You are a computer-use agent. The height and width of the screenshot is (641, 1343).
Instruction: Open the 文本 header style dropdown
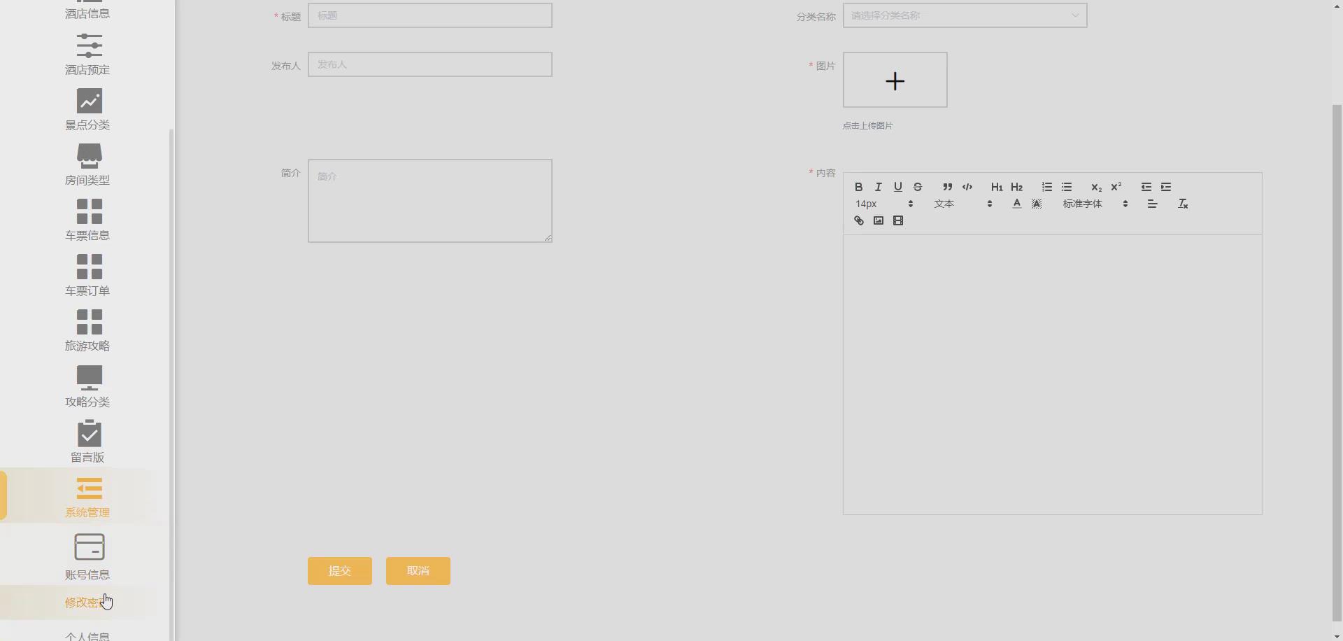pos(963,204)
